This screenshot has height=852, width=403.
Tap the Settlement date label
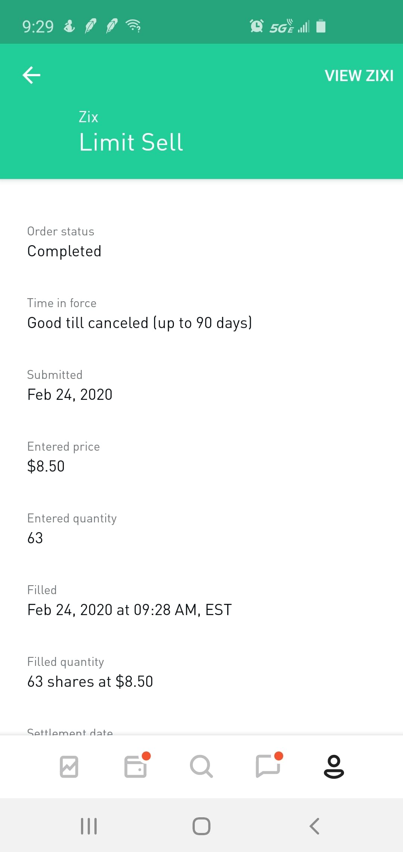pos(70,732)
